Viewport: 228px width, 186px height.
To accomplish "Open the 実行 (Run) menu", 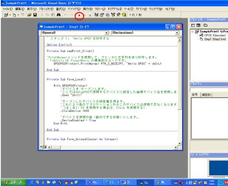I will (x=88, y=9).
